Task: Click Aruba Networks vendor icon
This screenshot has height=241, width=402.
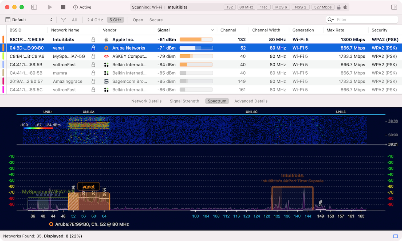Action: point(106,48)
